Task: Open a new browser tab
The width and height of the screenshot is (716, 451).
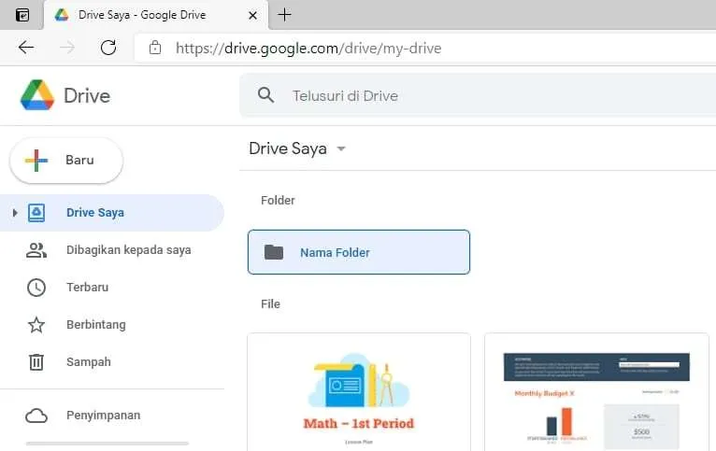Action: click(284, 15)
